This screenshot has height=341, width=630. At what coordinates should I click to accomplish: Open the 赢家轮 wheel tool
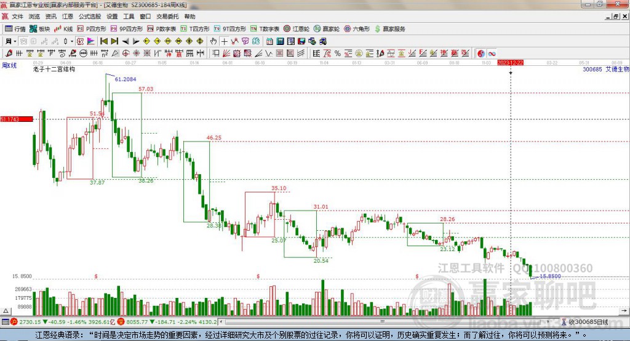pos(327,29)
